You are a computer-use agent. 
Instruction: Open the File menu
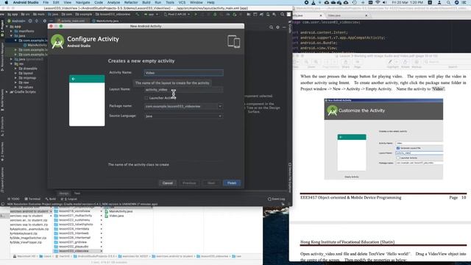pos(46,2)
